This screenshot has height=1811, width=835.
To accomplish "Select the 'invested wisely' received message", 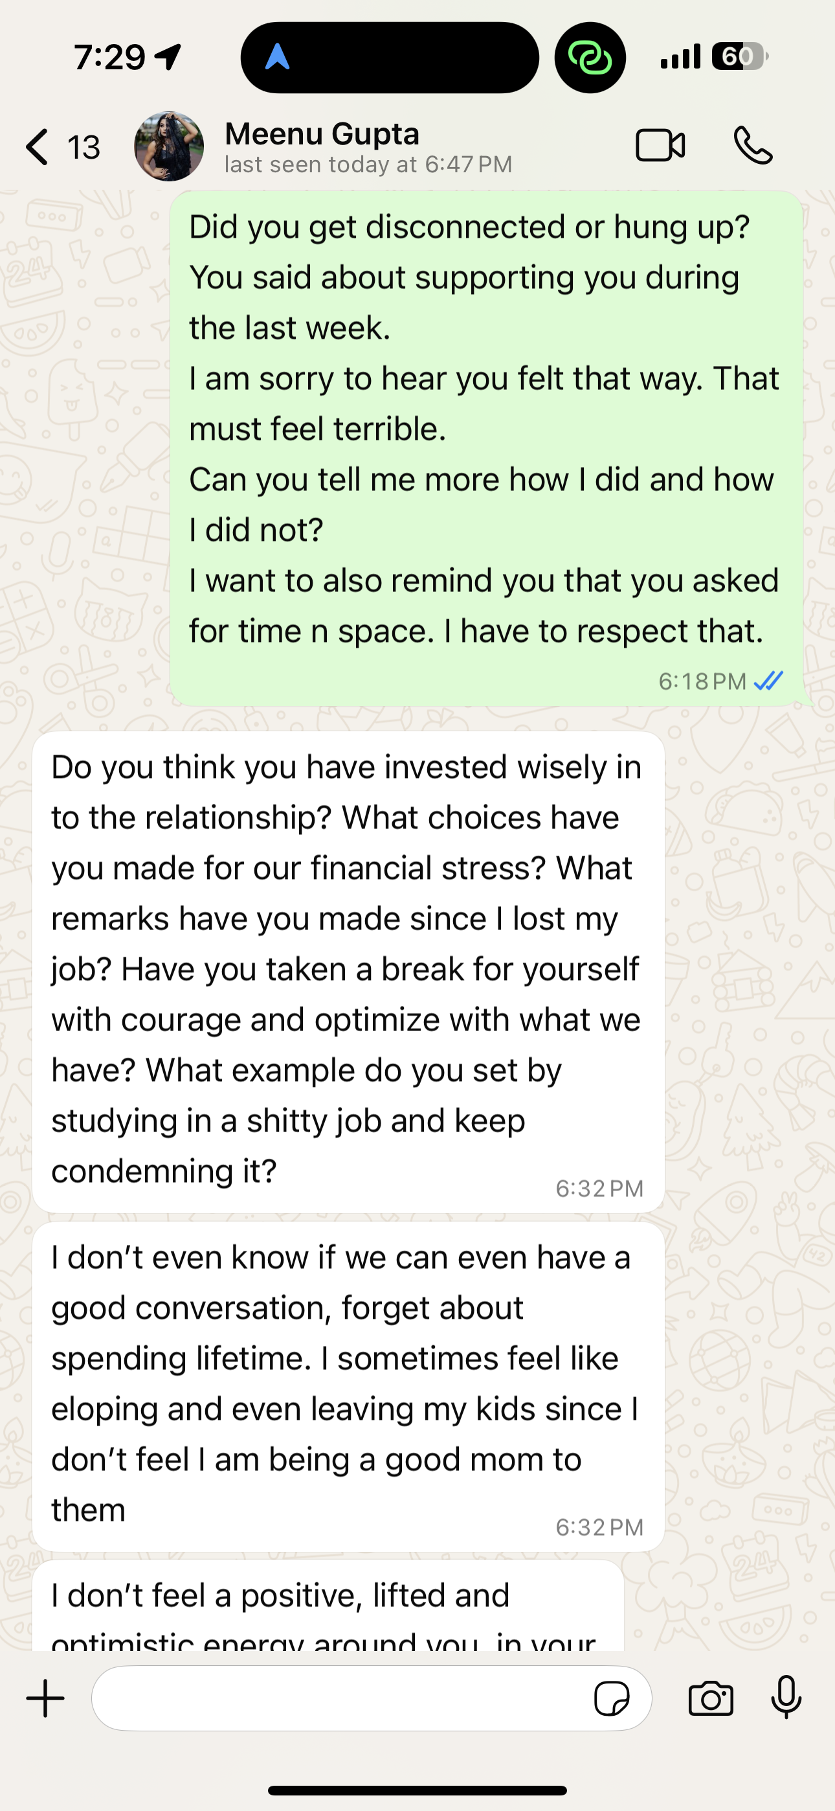I will (347, 970).
